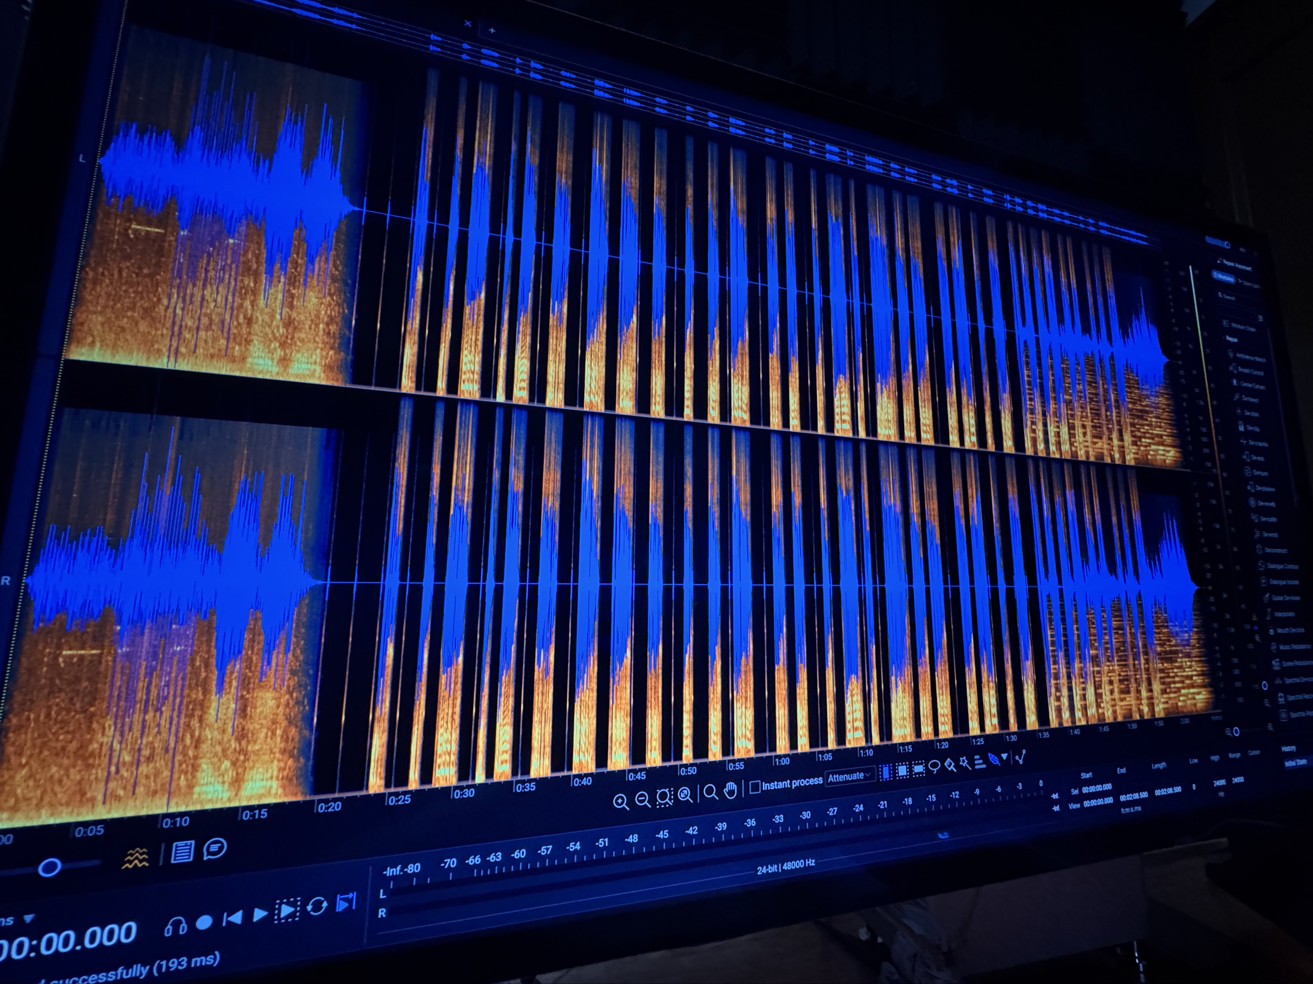Select the magic wand tool

(x=965, y=763)
